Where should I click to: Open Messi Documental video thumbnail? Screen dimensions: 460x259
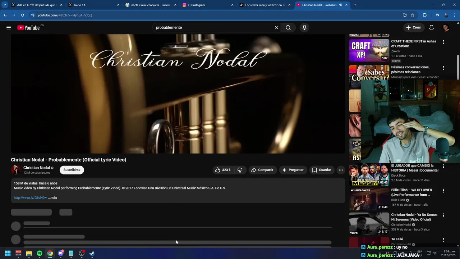[369, 174]
